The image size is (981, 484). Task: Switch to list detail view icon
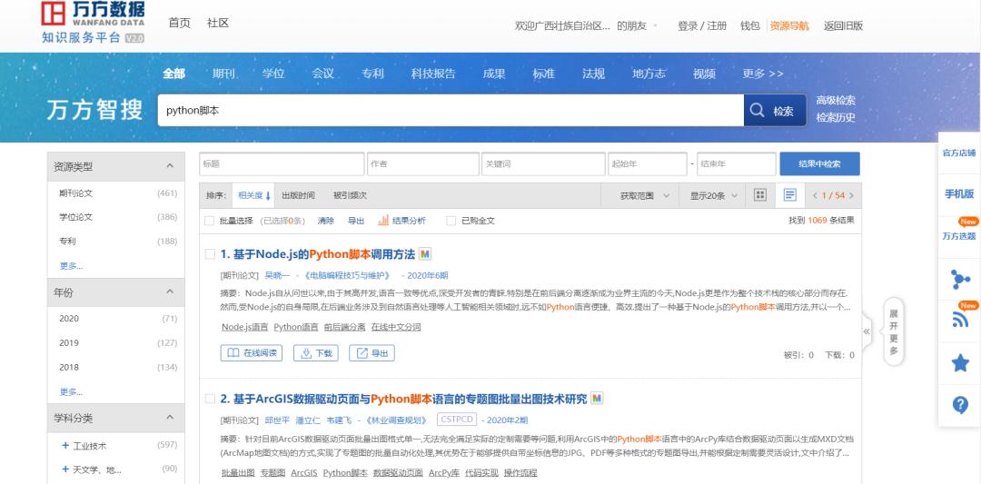pos(790,195)
